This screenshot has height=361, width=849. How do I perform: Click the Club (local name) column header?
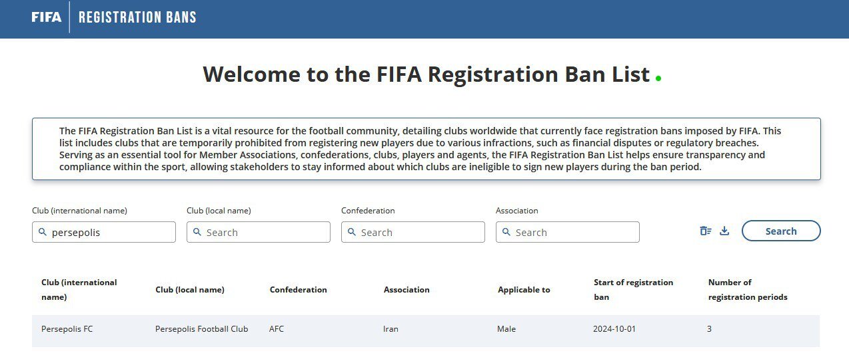[x=190, y=290]
